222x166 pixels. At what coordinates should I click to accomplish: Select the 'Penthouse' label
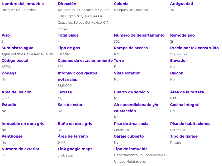[x=12, y=136]
